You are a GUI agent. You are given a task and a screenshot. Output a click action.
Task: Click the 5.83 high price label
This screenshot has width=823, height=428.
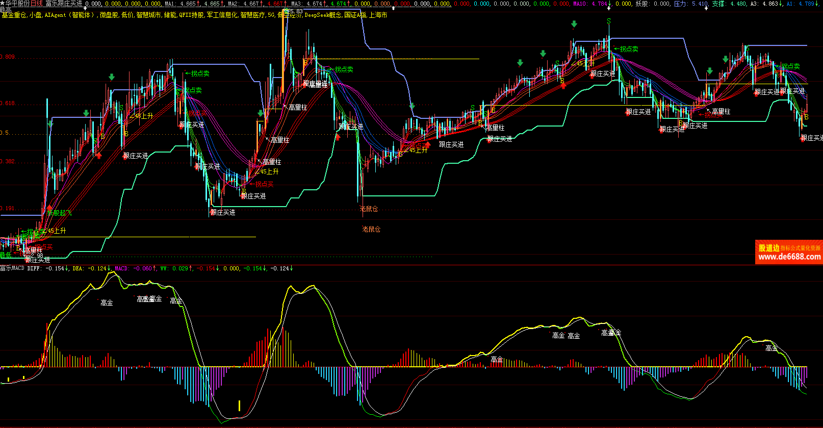[x=295, y=11]
